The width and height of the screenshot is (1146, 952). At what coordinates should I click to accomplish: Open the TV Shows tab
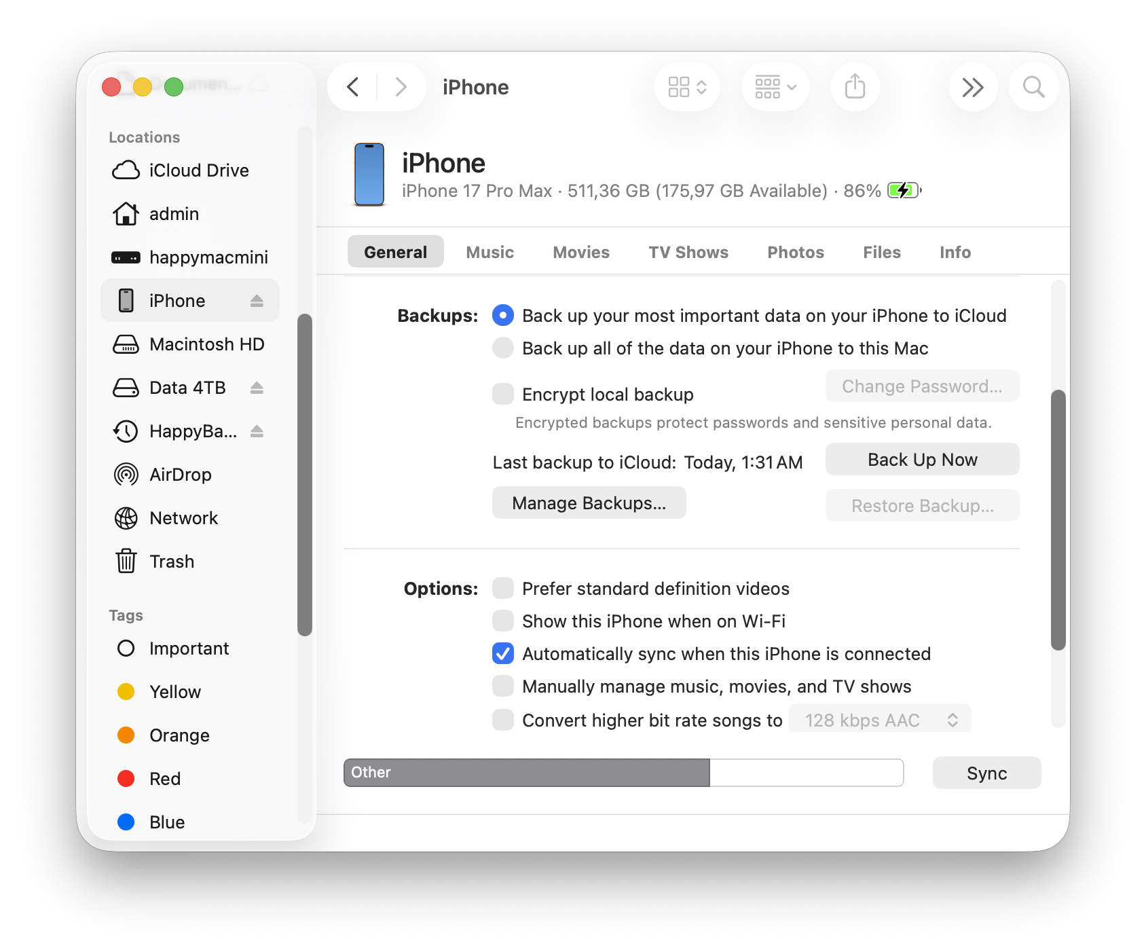[688, 252]
